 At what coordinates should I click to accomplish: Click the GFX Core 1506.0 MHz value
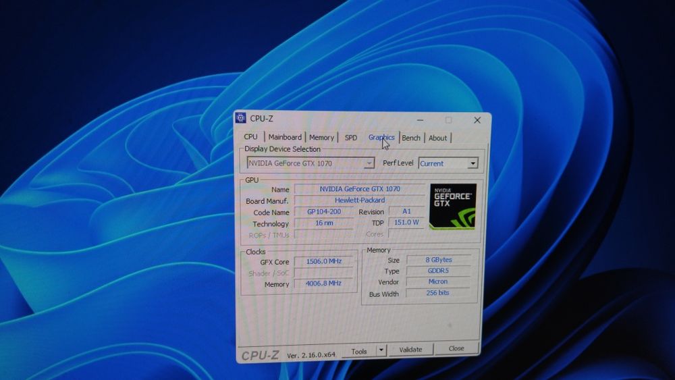(324, 261)
